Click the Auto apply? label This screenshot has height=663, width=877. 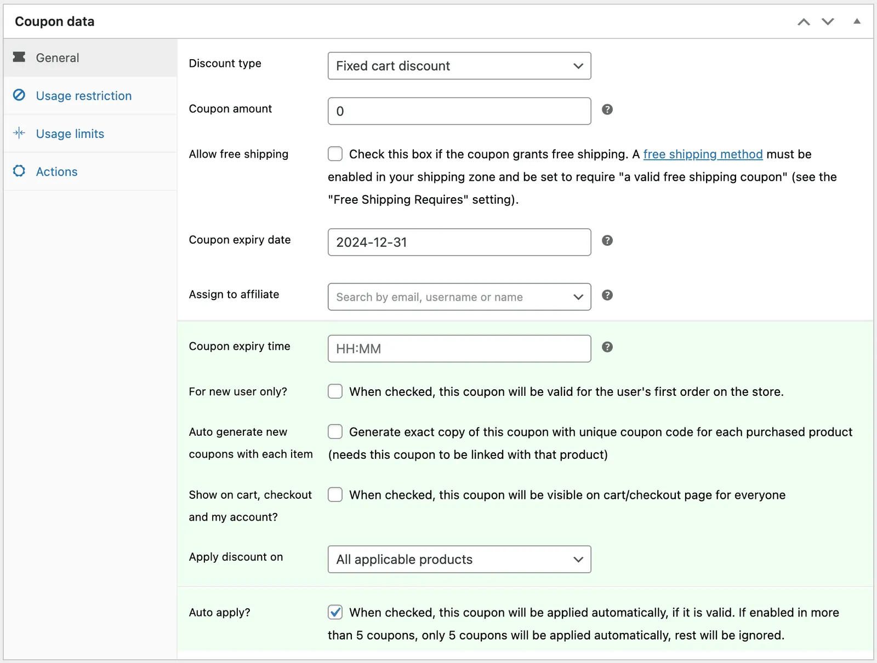[x=219, y=613]
